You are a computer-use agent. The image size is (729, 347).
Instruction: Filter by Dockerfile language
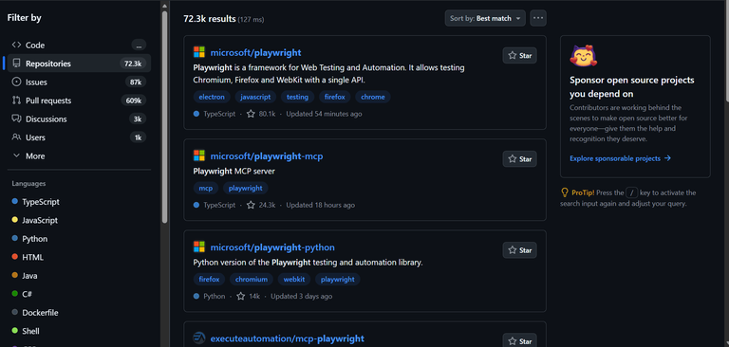35,313
